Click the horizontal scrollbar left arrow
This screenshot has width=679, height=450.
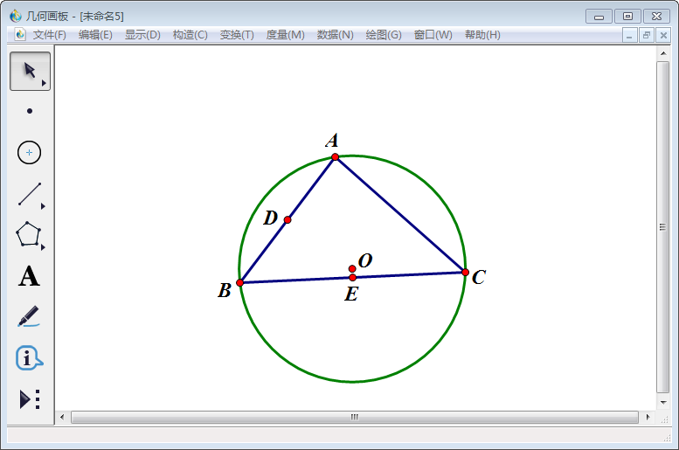tap(62, 417)
